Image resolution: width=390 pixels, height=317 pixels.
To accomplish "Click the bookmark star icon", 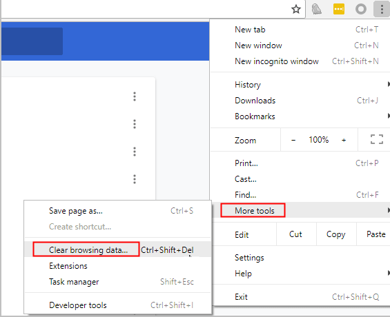I will (x=296, y=10).
